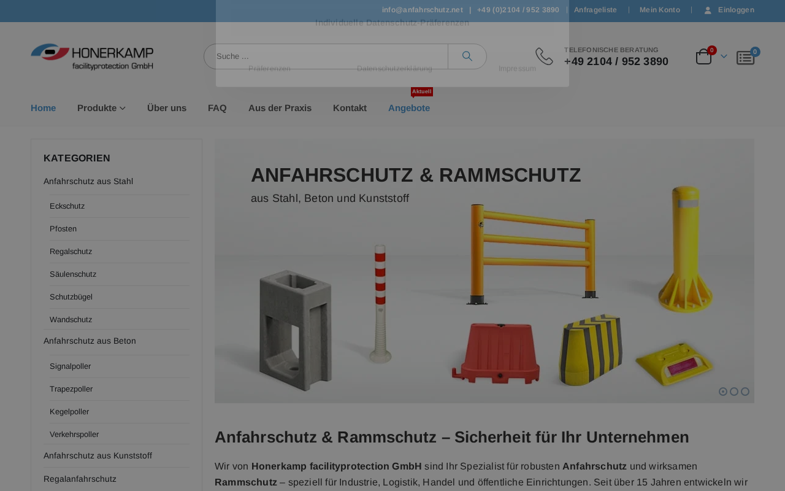This screenshot has width=785, height=491.
Task: Go to the Home menu item
Action: click(x=44, y=108)
